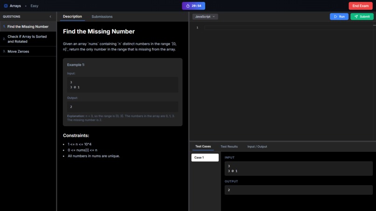Click the Example 1 input code block
This screenshot has height=211, width=376.
pos(123,85)
